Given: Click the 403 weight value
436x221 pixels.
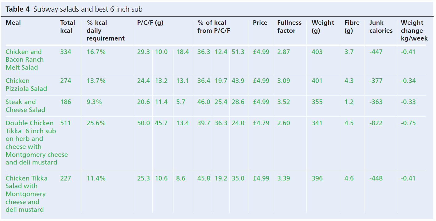Looking at the screenshot, I should tap(317, 52).
